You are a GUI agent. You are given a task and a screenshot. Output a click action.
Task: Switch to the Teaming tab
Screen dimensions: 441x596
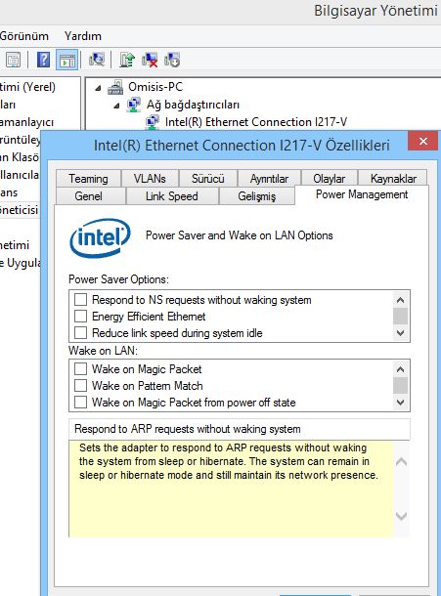tap(88, 178)
